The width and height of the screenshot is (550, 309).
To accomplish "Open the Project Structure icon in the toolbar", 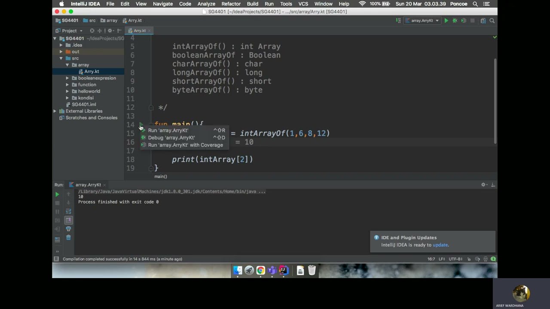I will [483, 21].
